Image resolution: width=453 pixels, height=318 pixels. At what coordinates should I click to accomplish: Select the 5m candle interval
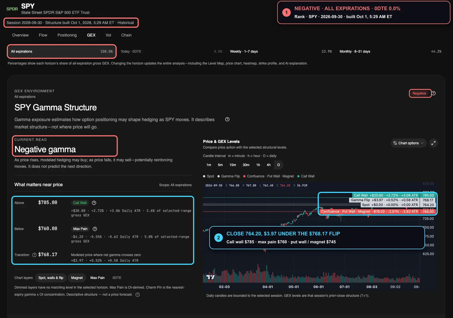(x=220, y=165)
